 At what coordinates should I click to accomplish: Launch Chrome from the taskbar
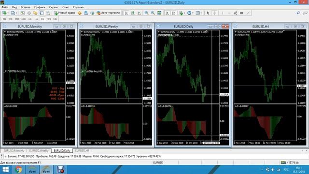tap(18, 170)
